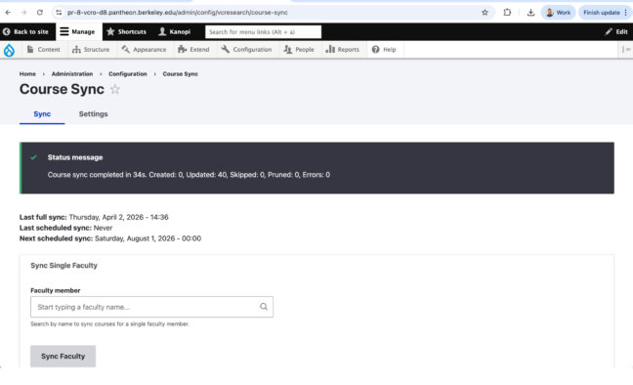Click the Sync Single Faculty legend
This screenshot has width=633, height=385.
click(63, 266)
